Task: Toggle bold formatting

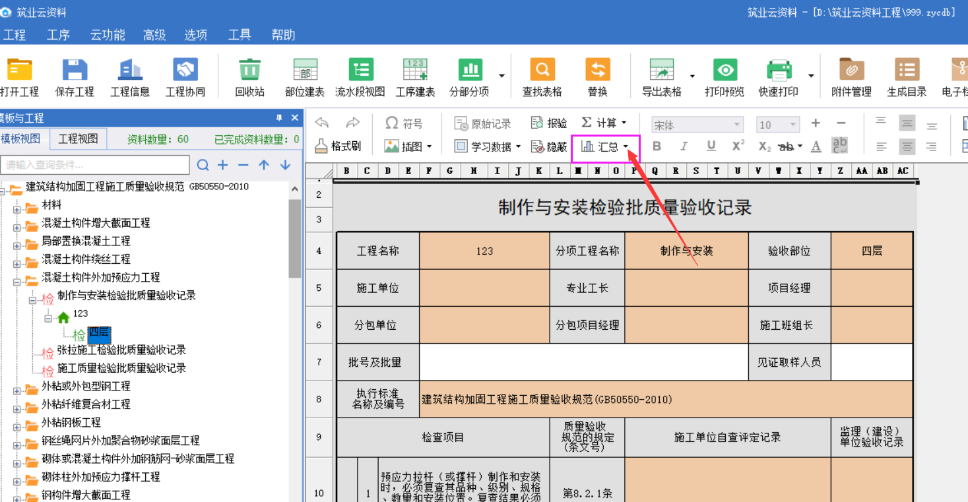Action: pos(657,146)
